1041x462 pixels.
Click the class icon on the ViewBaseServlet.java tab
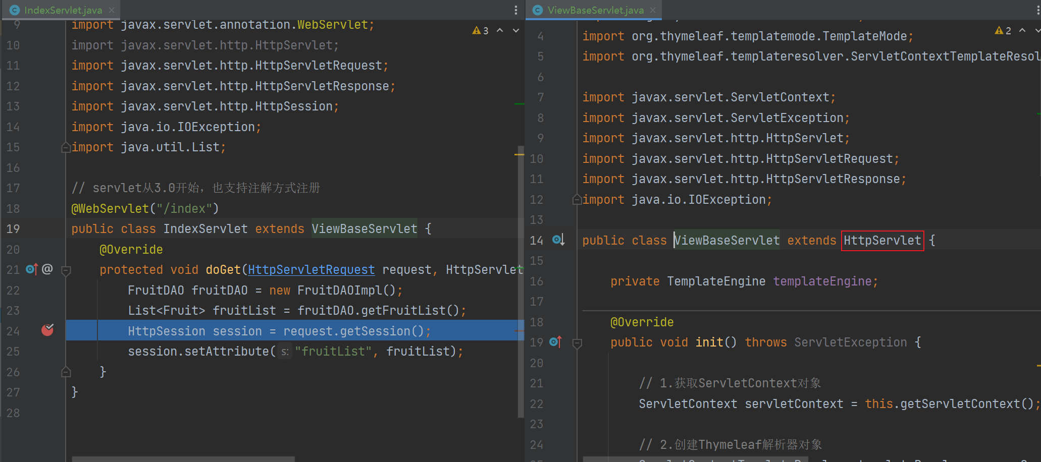[x=537, y=9]
